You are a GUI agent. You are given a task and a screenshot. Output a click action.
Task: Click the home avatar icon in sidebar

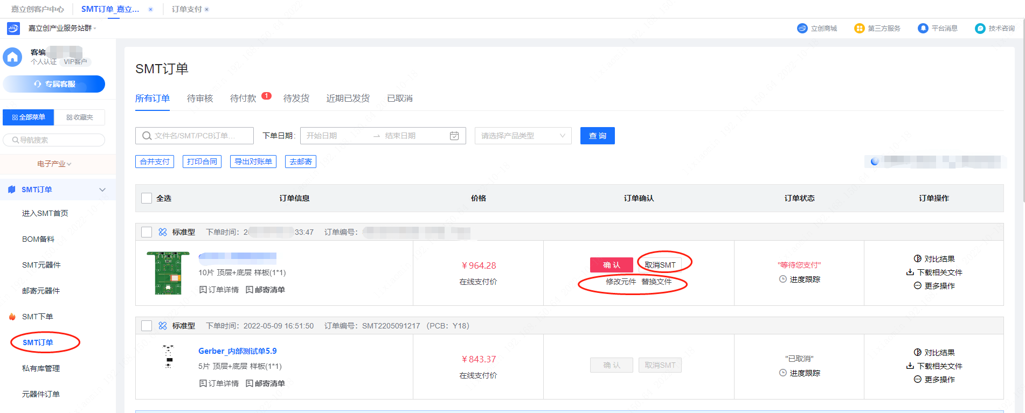[x=12, y=57]
